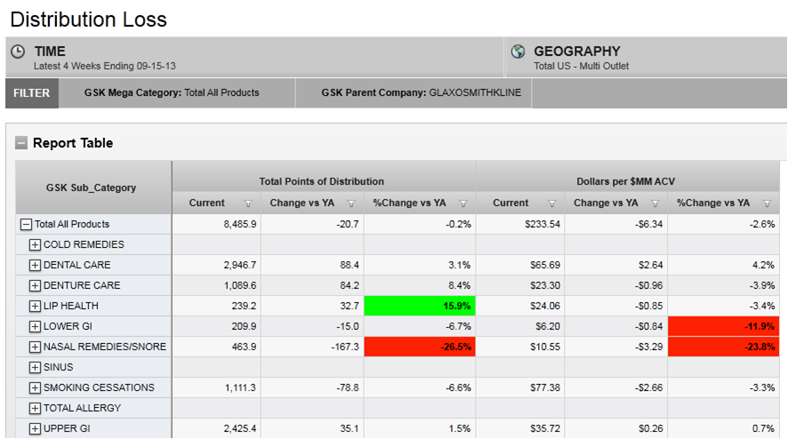
Task: Collapse the Report Table section
Action: (x=20, y=143)
